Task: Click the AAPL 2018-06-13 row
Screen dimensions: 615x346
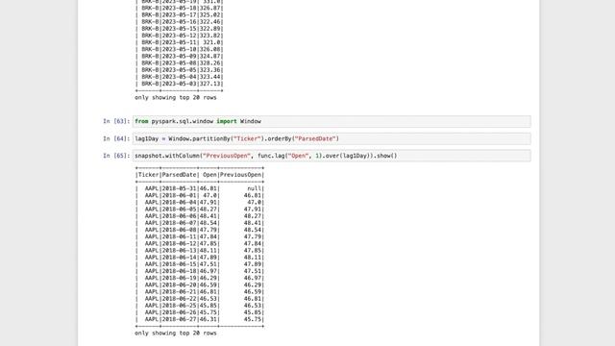Action: click(200, 250)
